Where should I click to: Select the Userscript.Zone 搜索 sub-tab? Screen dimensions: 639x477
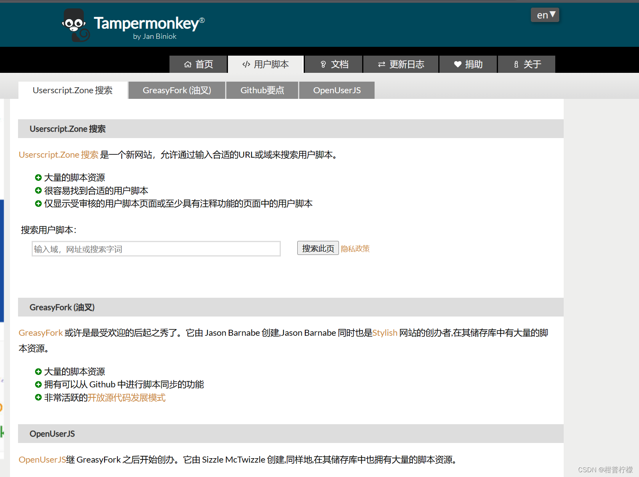(x=73, y=90)
